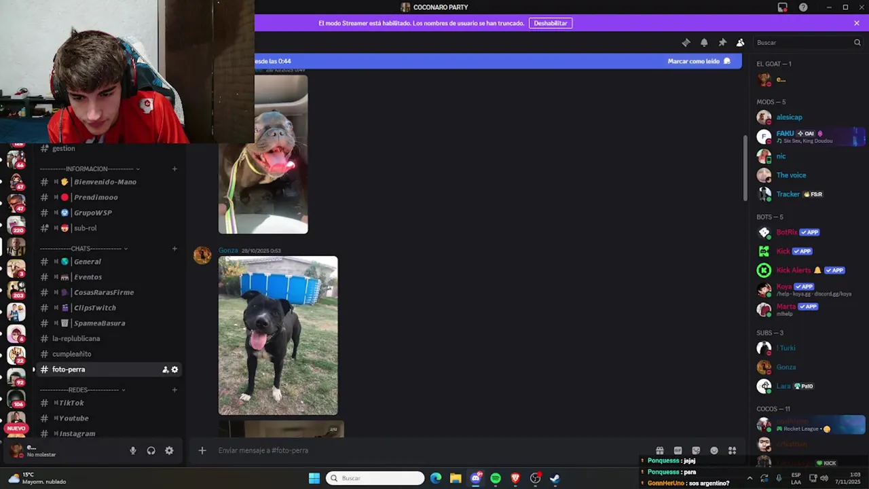Add channel to REDES category plus
This screenshot has height=489, width=869.
click(174, 390)
